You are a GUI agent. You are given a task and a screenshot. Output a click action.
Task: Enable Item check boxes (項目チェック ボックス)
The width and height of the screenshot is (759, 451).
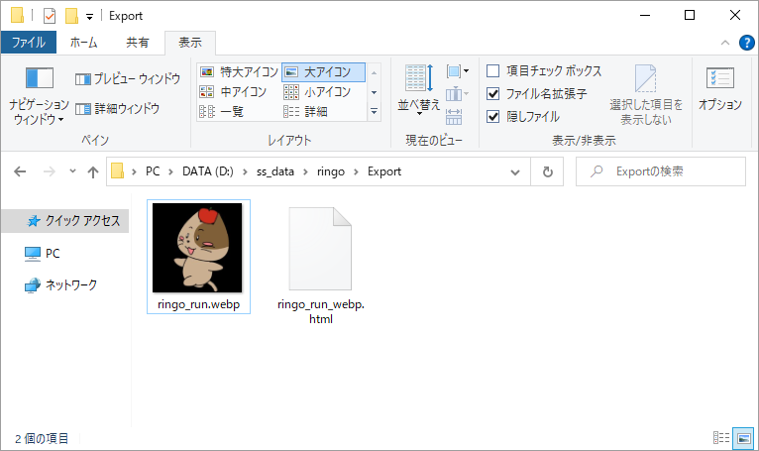point(544,70)
